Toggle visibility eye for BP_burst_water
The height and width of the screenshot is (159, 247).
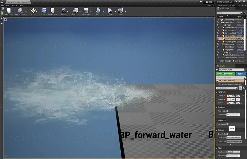[217, 30]
